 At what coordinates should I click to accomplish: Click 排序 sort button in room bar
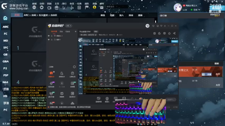coord(131,15)
